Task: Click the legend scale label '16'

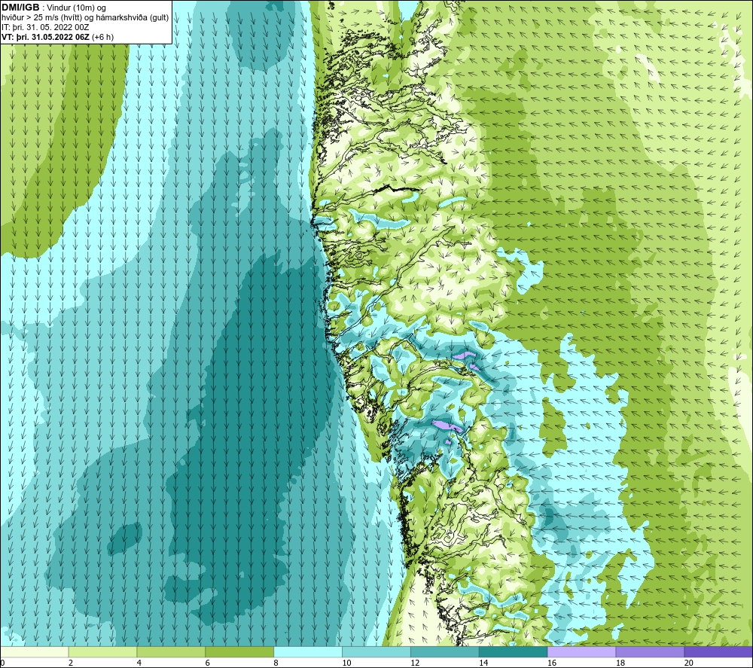Action: (552, 663)
